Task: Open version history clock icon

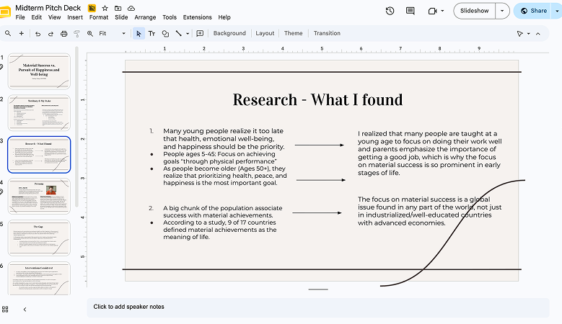Action: [x=390, y=11]
